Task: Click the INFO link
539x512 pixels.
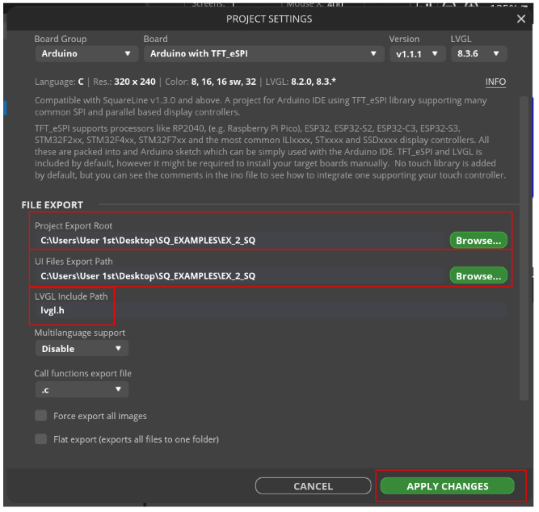Action: coord(495,82)
